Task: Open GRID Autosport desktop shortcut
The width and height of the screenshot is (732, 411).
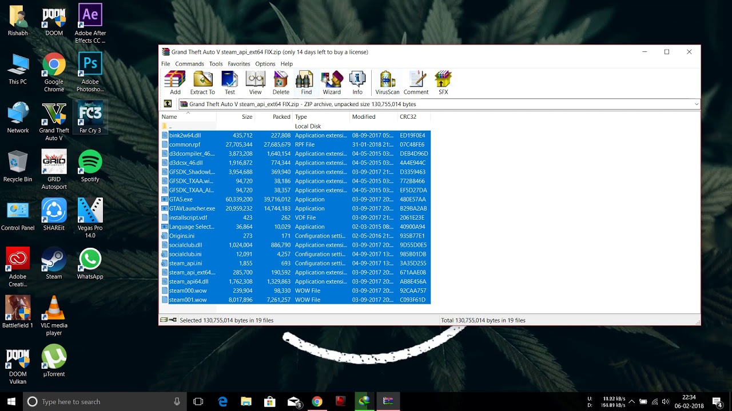Action: point(54,170)
